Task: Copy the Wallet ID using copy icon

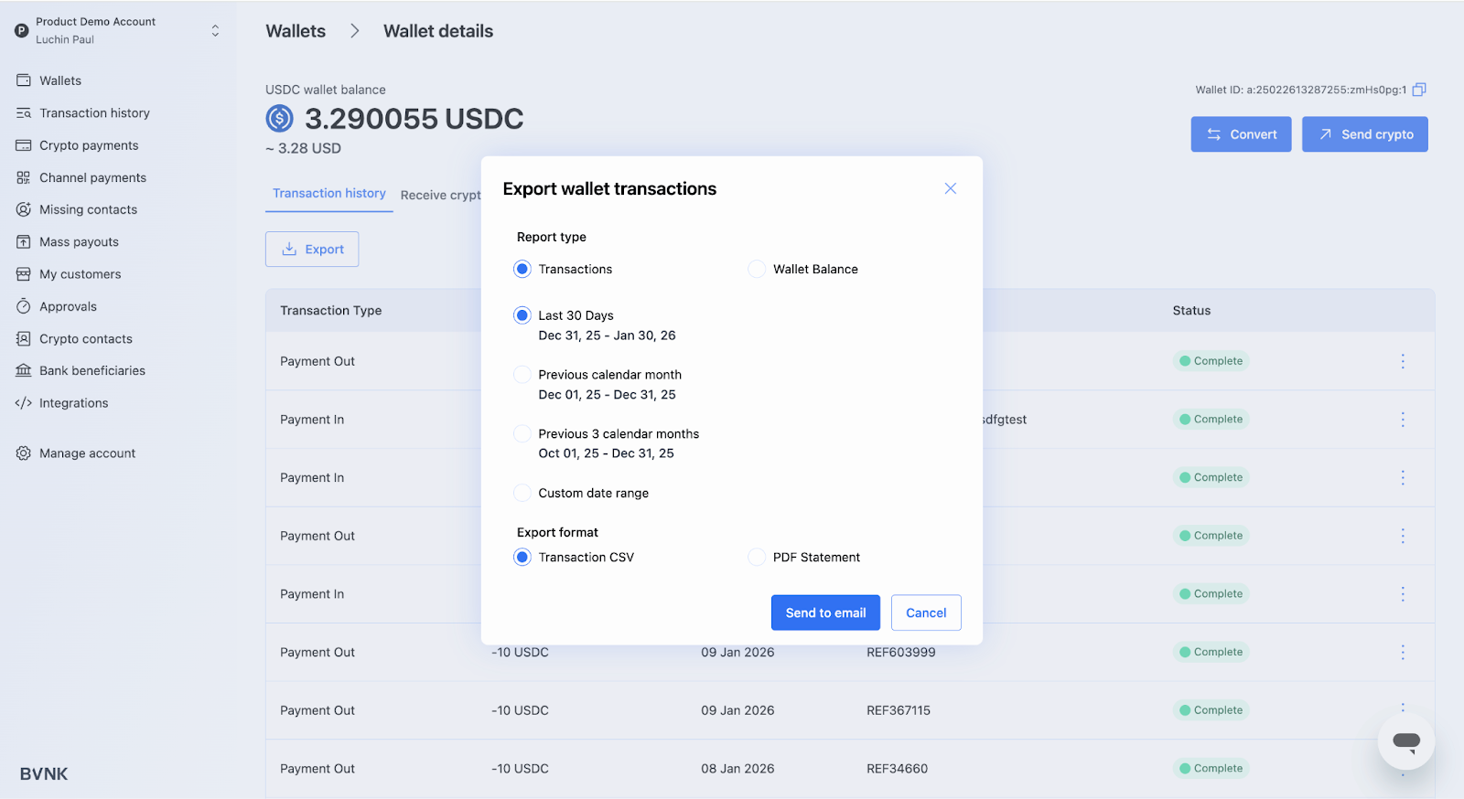Action: coord(1419,90)
